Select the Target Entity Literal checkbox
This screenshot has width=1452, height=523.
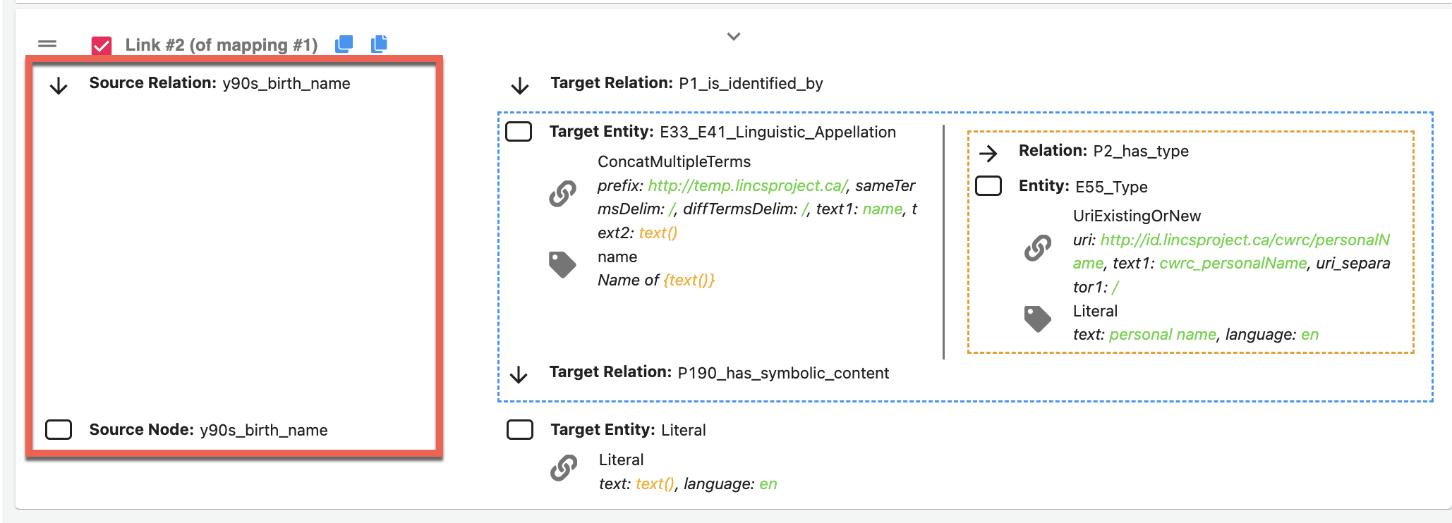point(519,429)
